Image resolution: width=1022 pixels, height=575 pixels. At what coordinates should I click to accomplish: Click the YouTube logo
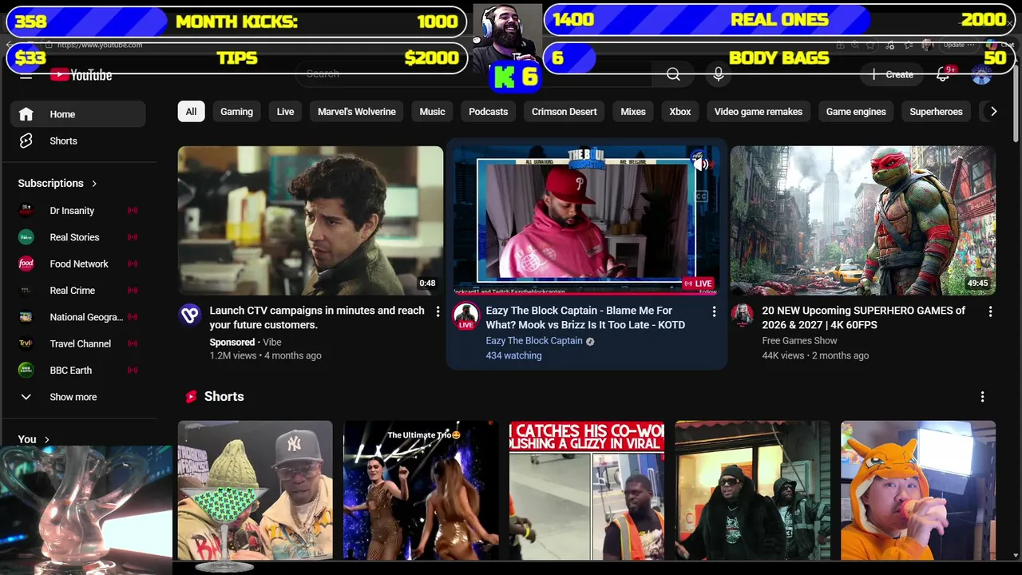tap(81, 75)
